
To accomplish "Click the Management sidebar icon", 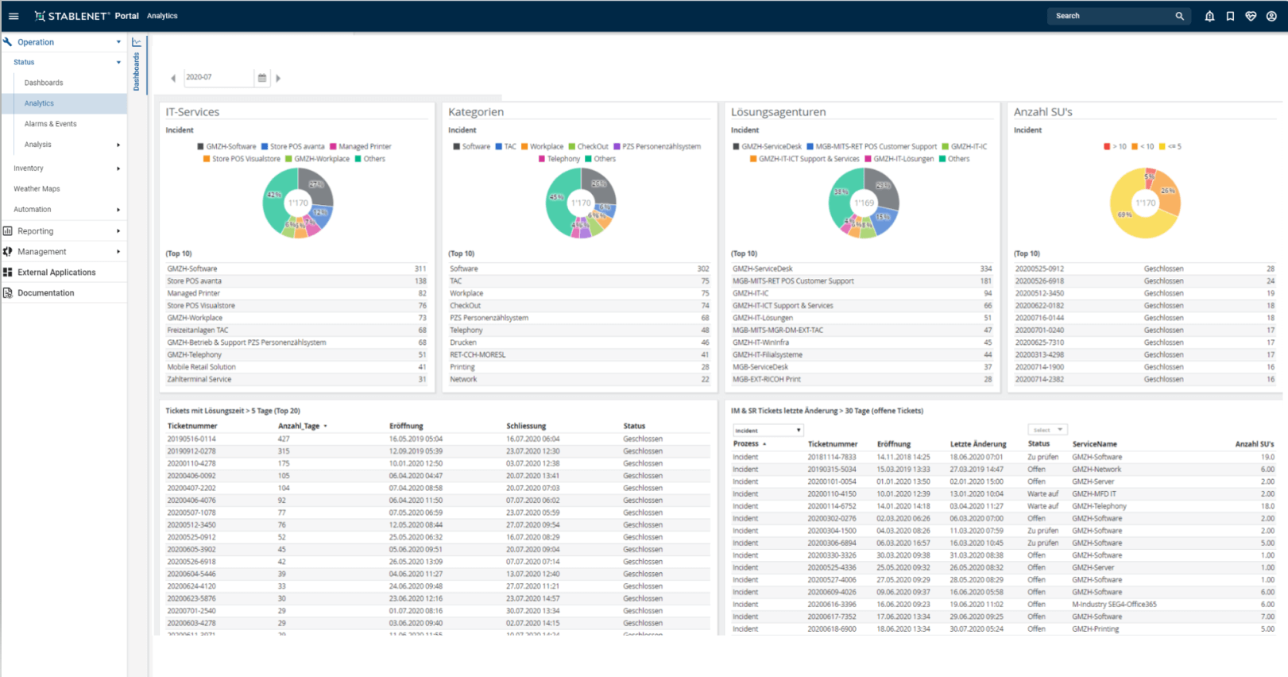I will [x=8, y=252].
